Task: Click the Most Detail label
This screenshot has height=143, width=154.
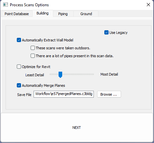Action: tap(109, 74)
